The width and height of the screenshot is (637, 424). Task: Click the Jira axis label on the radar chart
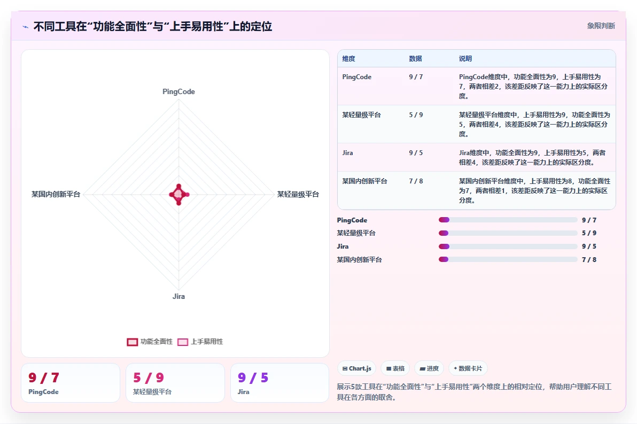coord(178,296)
